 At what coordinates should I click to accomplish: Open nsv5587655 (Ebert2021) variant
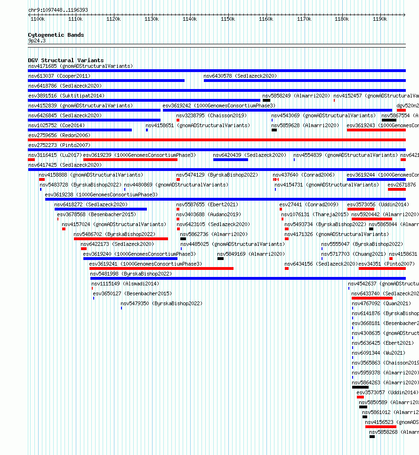click(207, 204)
